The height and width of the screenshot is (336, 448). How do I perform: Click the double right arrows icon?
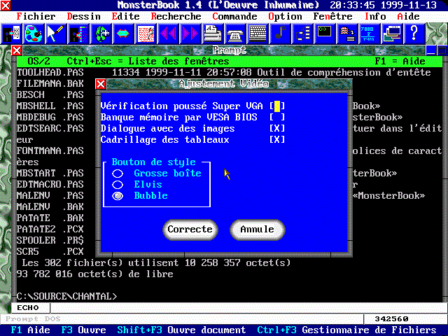(190, 34)
